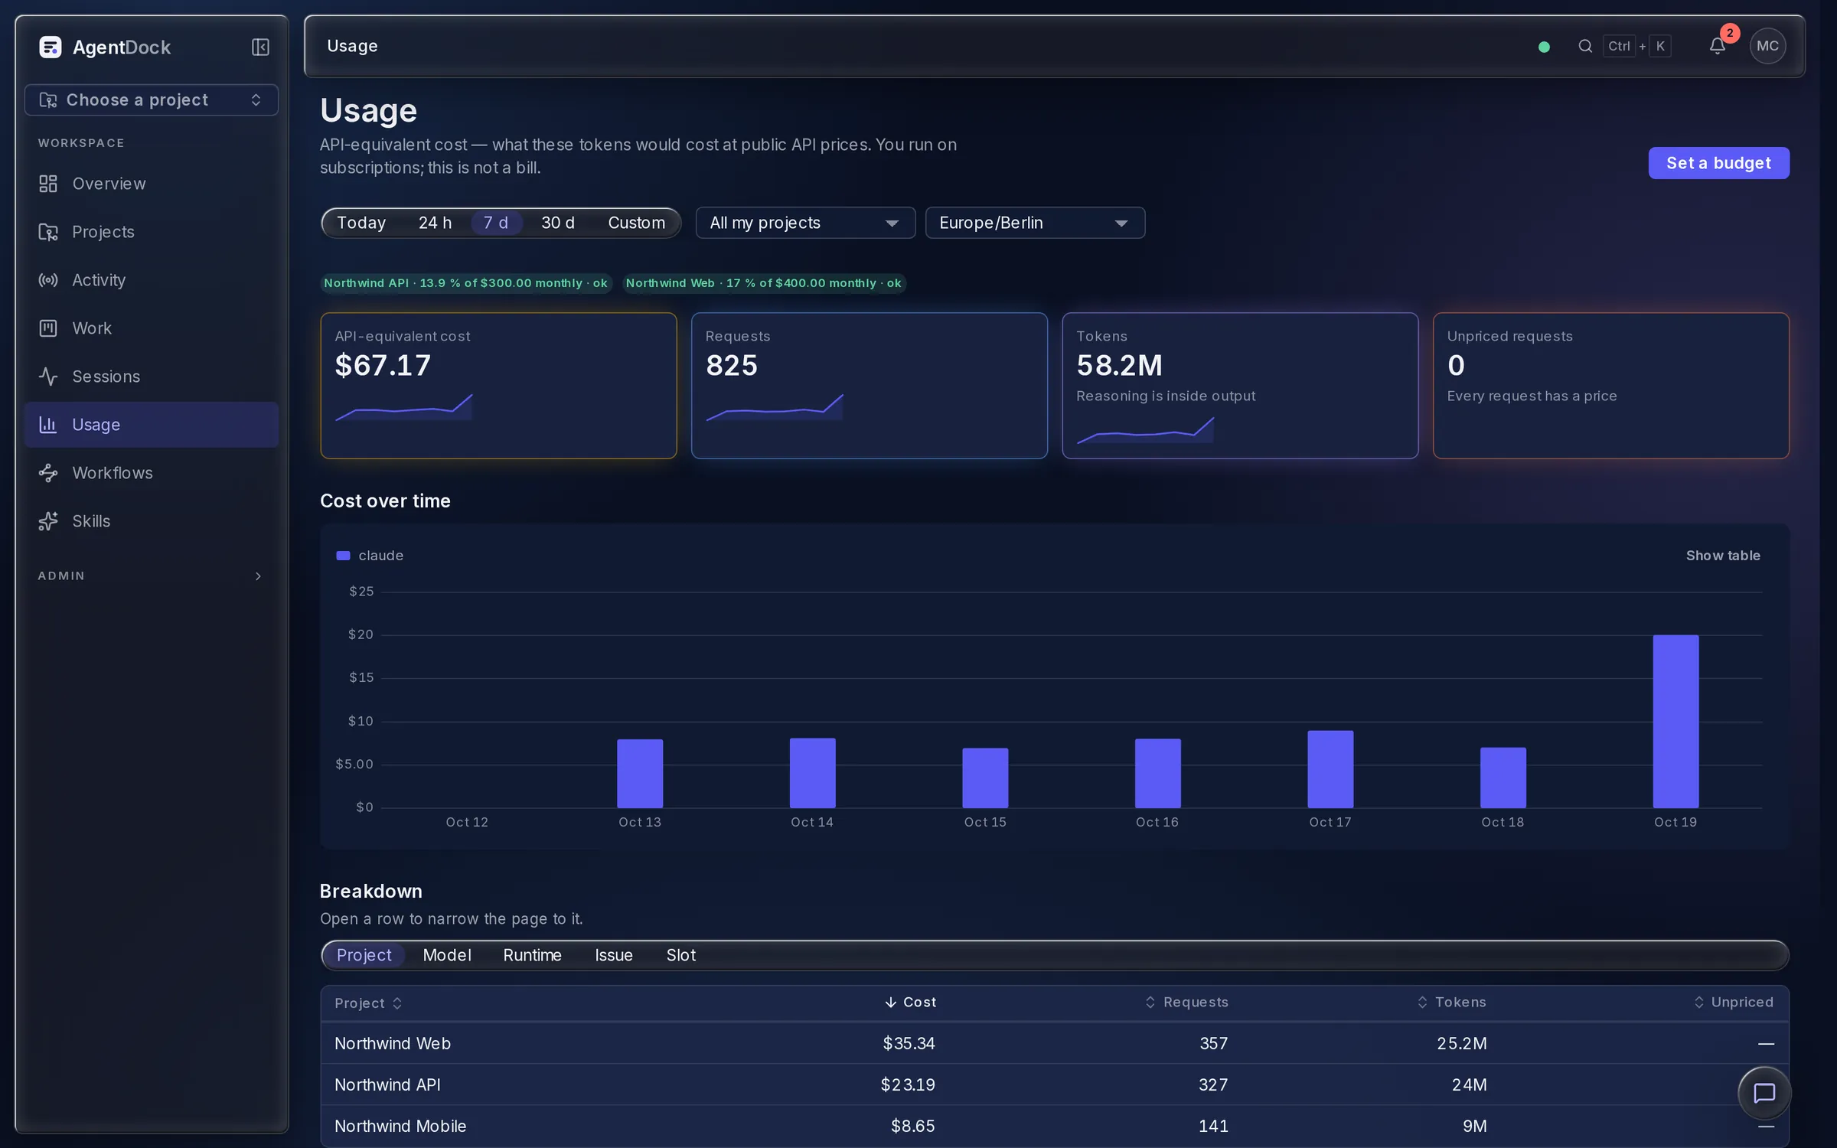
Task: Open notifications bell icon
Action: (x=1717, y=46)
